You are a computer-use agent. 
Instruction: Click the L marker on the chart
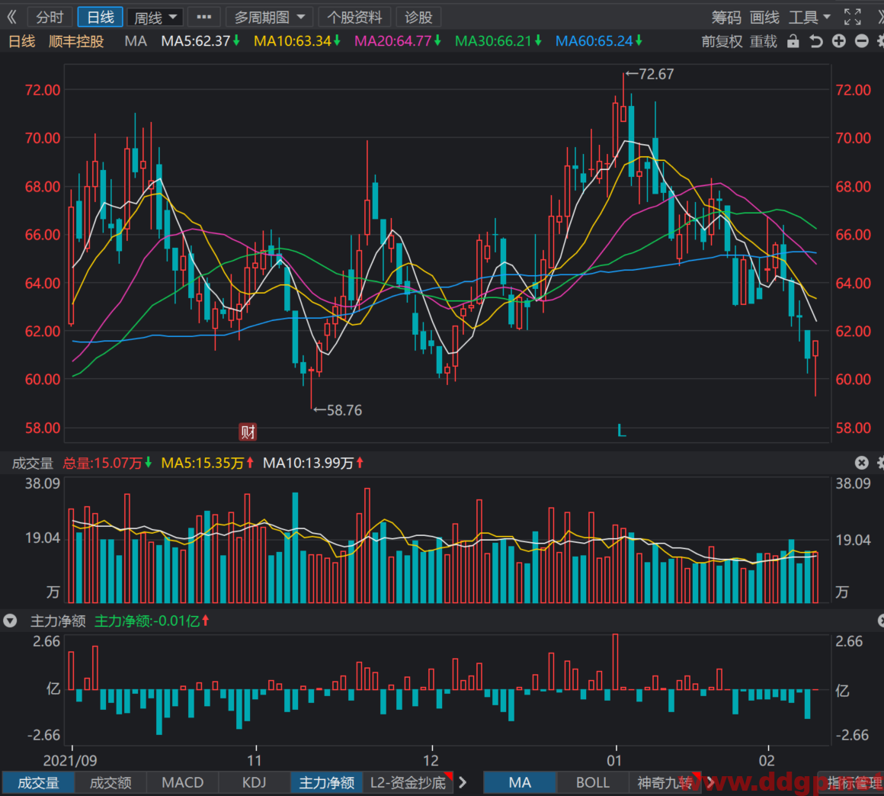coord(621,431)
